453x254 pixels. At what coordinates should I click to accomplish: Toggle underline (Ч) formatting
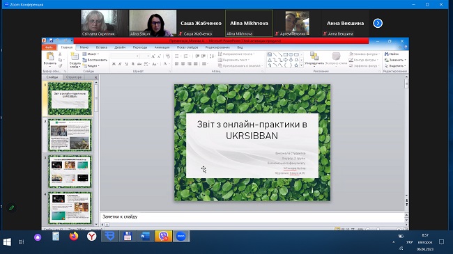point(126,64)
